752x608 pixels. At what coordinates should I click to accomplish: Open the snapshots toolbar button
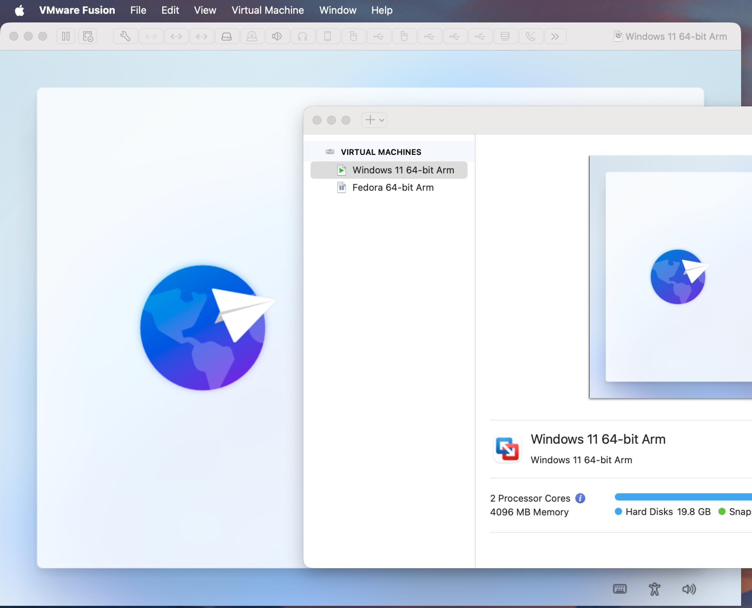click(x=88, y=36)
